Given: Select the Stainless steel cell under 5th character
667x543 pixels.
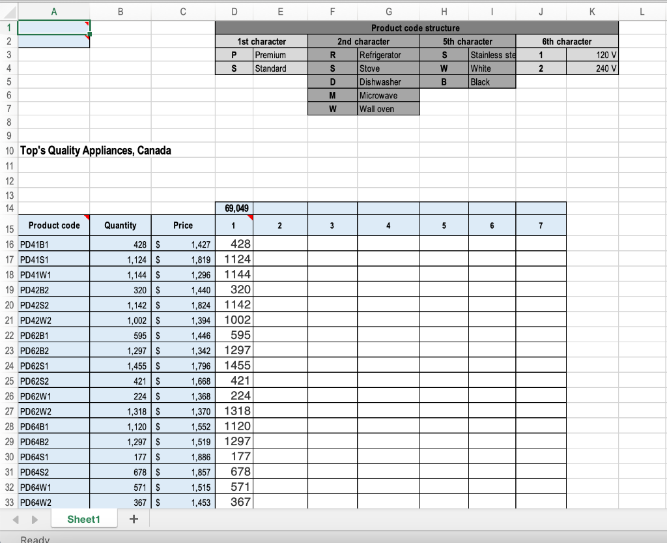Looking at the screenshot, I should coord(492,55).
